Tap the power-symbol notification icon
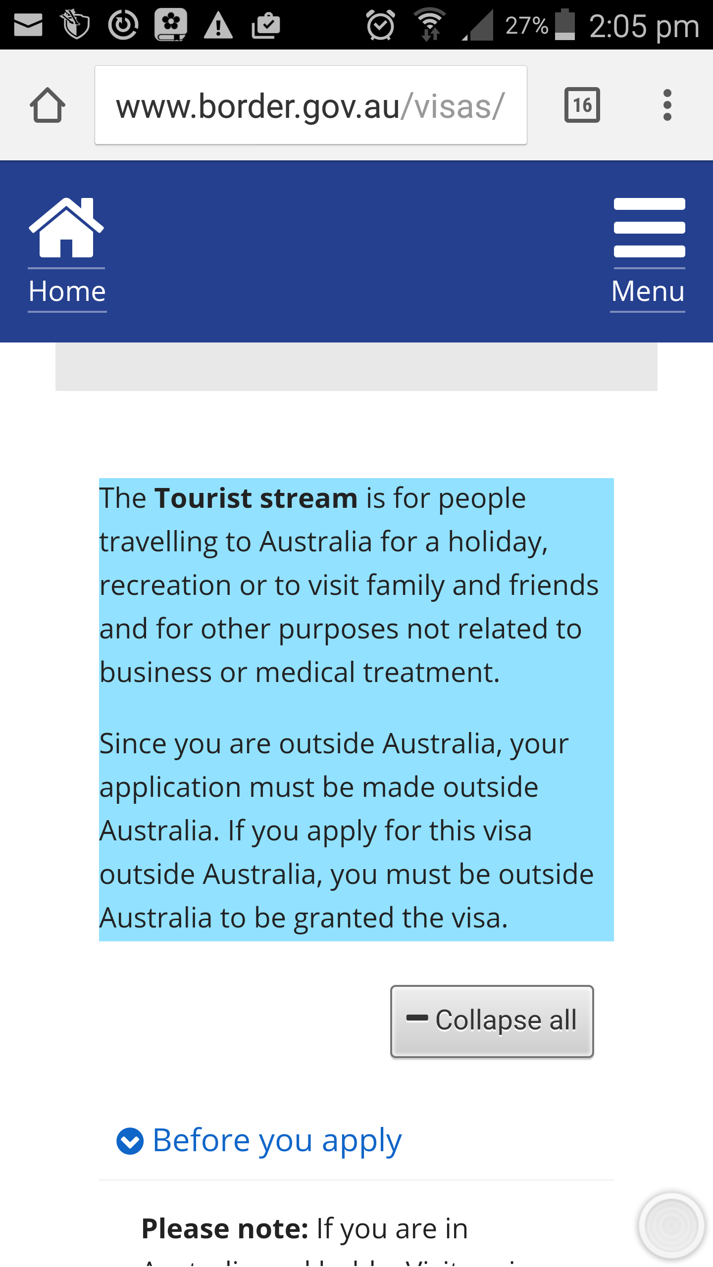 tap(123, 25)
